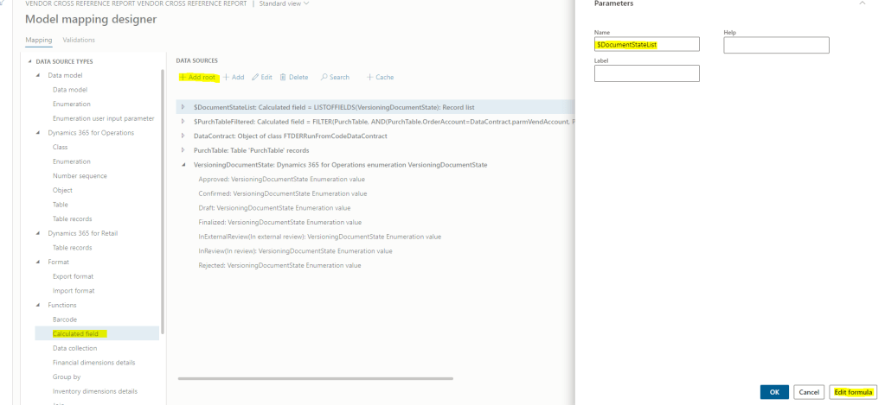Click the Cache toolbar button
Viewport: 885px width, 405px height.
tap(380, 77)
